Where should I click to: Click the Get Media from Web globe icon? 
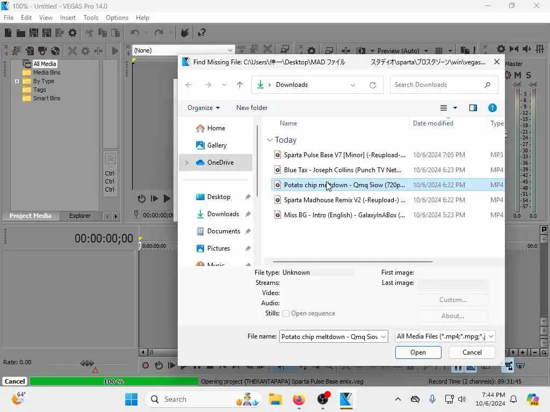coord(55,51)
